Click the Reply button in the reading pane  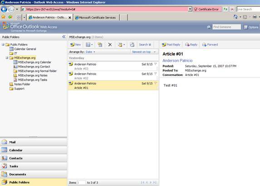click(191, 45)
